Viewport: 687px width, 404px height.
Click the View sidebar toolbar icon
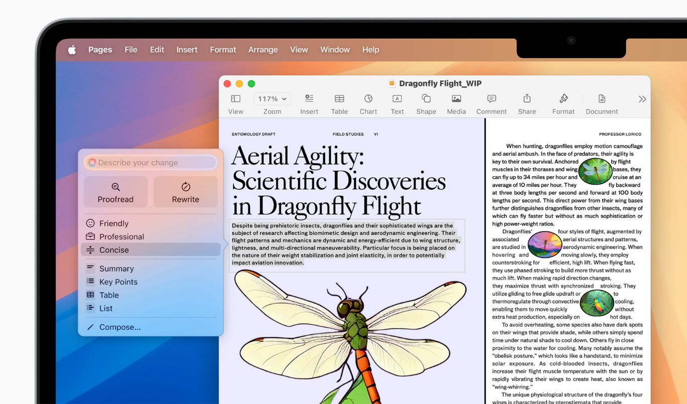(x=236, y=99)
